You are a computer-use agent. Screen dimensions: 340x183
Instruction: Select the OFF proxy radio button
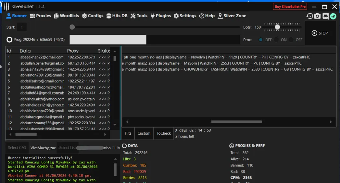pyautogui.click(x=291, y=40)
